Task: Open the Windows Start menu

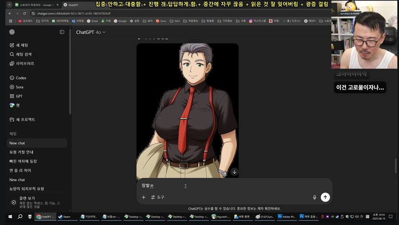Action: tap(10, 217)
